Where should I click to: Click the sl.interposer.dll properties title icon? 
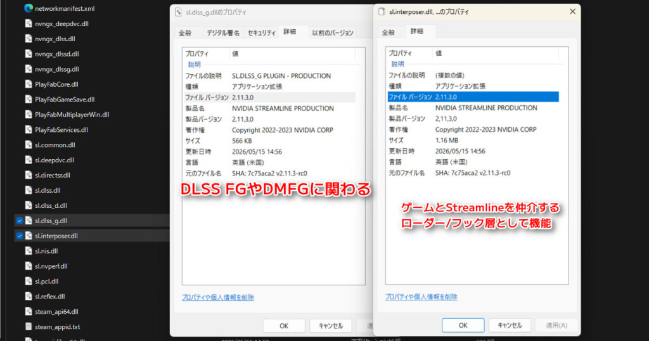click(382, 11)
